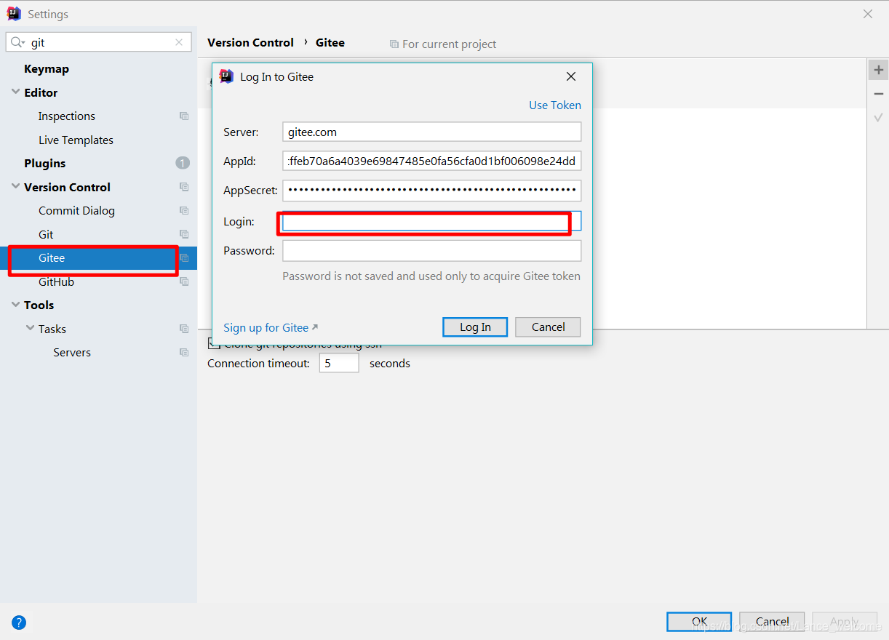This screenshot has width=889, height=640.
Task: Select Live Templates in the settings tree
Action: 76,140
